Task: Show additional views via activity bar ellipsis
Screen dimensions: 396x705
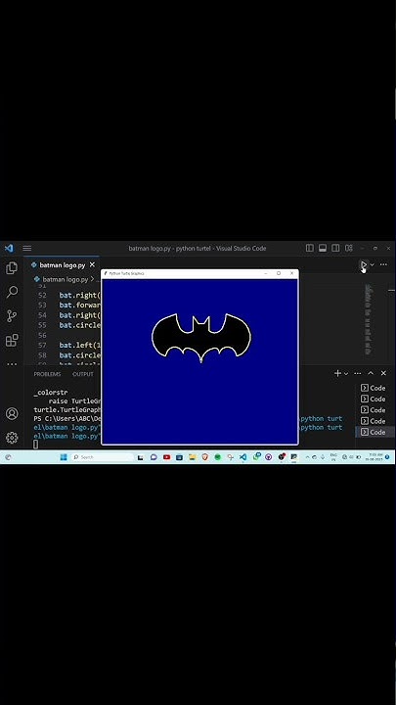Action: pyautogui.click(x=12, y=364)
